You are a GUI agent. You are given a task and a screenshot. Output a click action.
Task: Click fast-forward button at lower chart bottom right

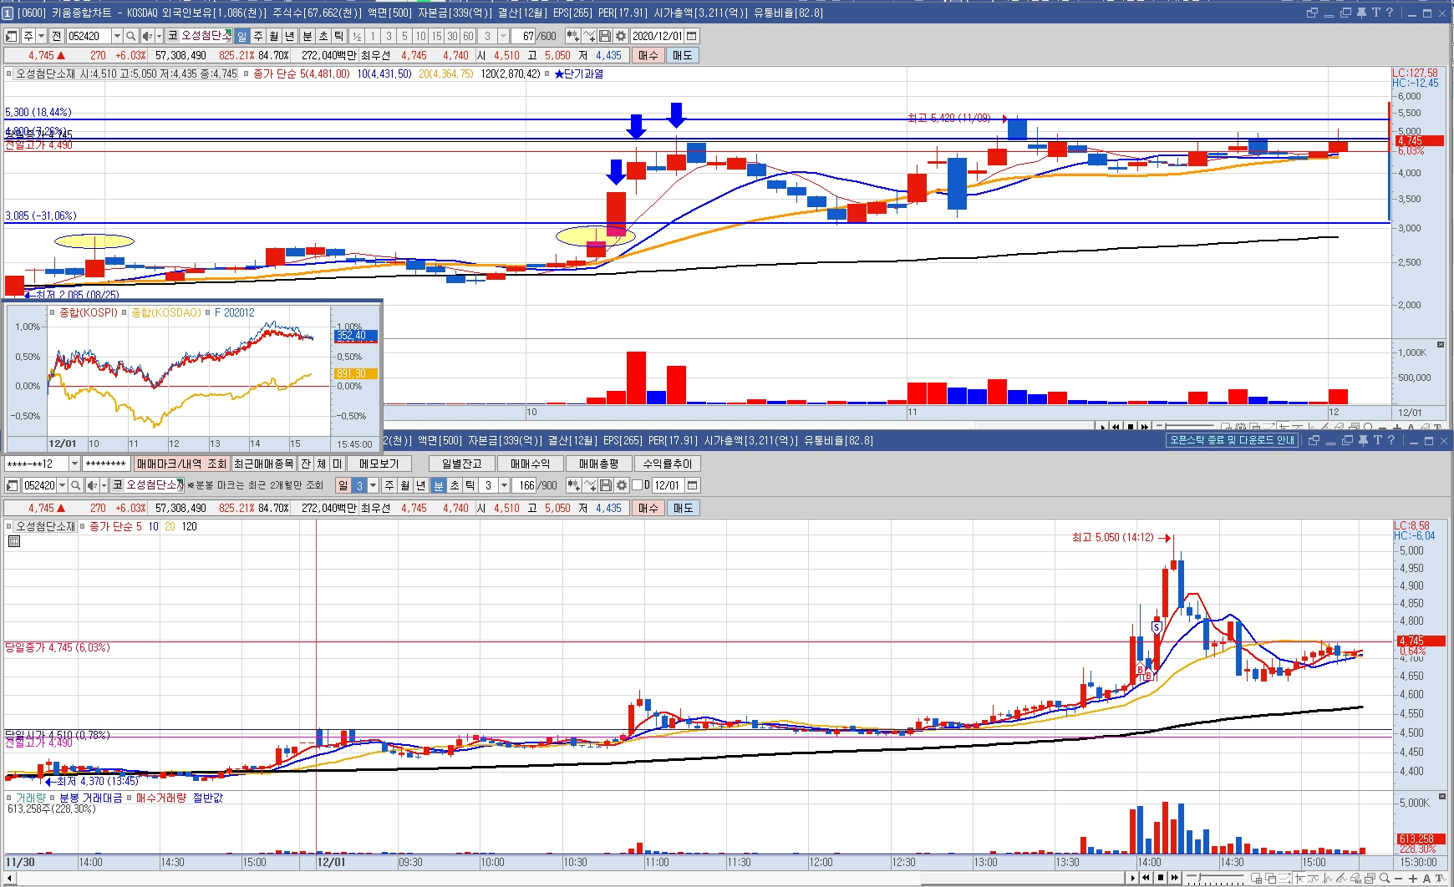point(1175,878)
